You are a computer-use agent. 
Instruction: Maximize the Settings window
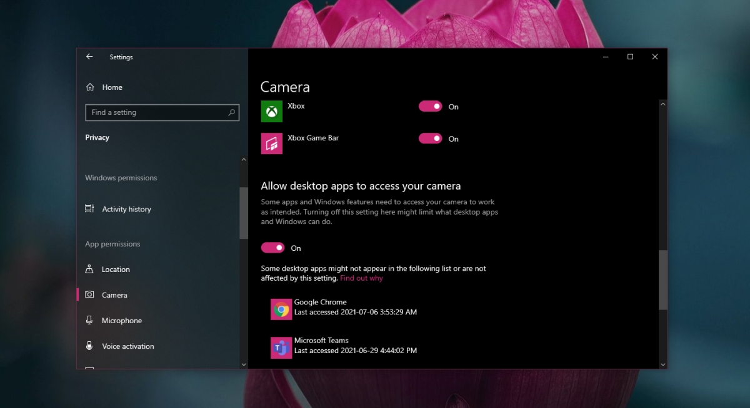point(630,57)
